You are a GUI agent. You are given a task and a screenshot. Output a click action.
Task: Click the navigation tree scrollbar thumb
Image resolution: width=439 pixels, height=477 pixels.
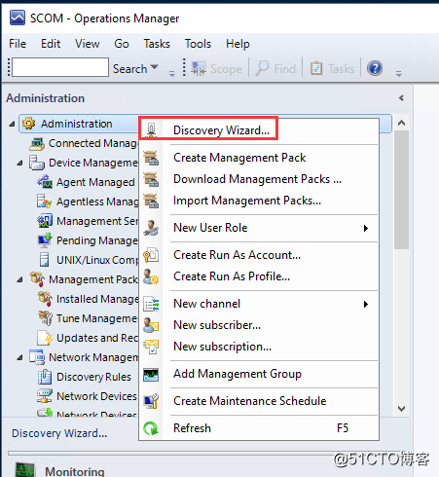click(402, 190)
